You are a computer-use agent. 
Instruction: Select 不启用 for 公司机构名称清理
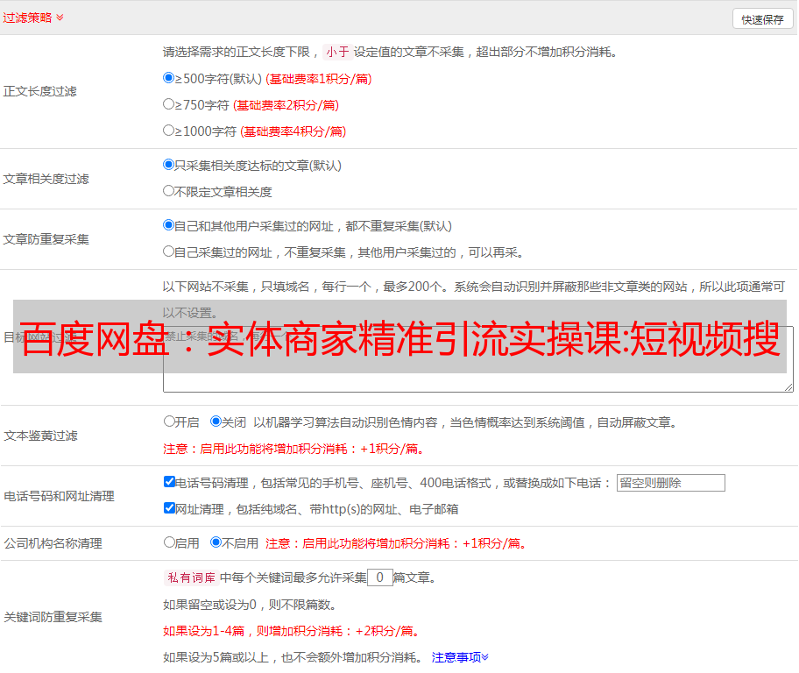(216, 542)
